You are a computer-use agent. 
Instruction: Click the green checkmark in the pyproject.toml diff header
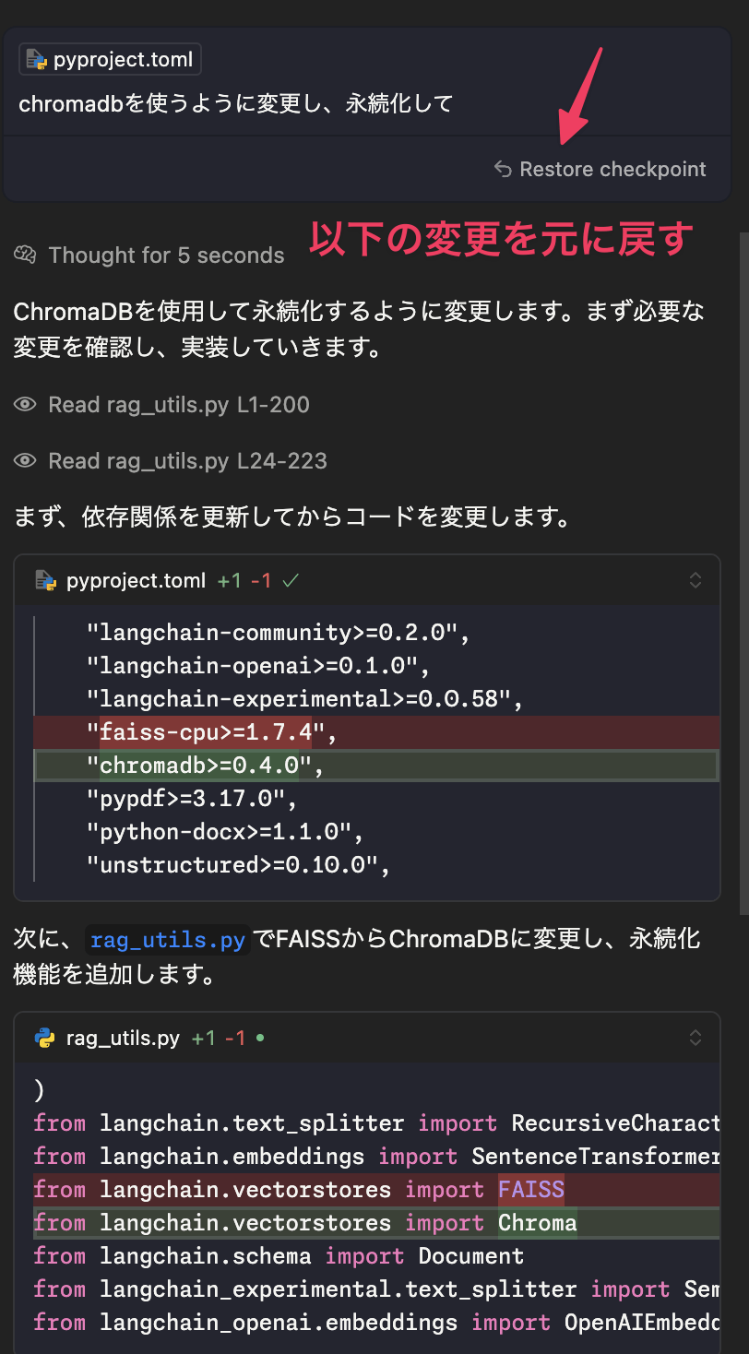291,580
